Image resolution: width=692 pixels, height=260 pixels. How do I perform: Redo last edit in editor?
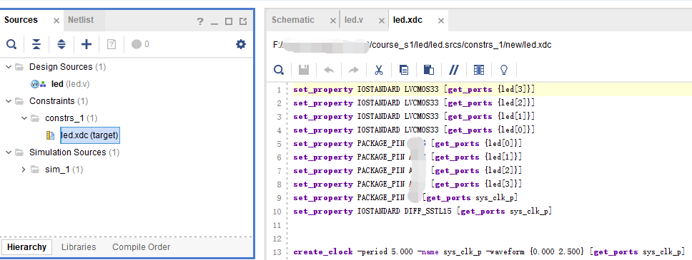pyautogui.click(x=353, y=70)
